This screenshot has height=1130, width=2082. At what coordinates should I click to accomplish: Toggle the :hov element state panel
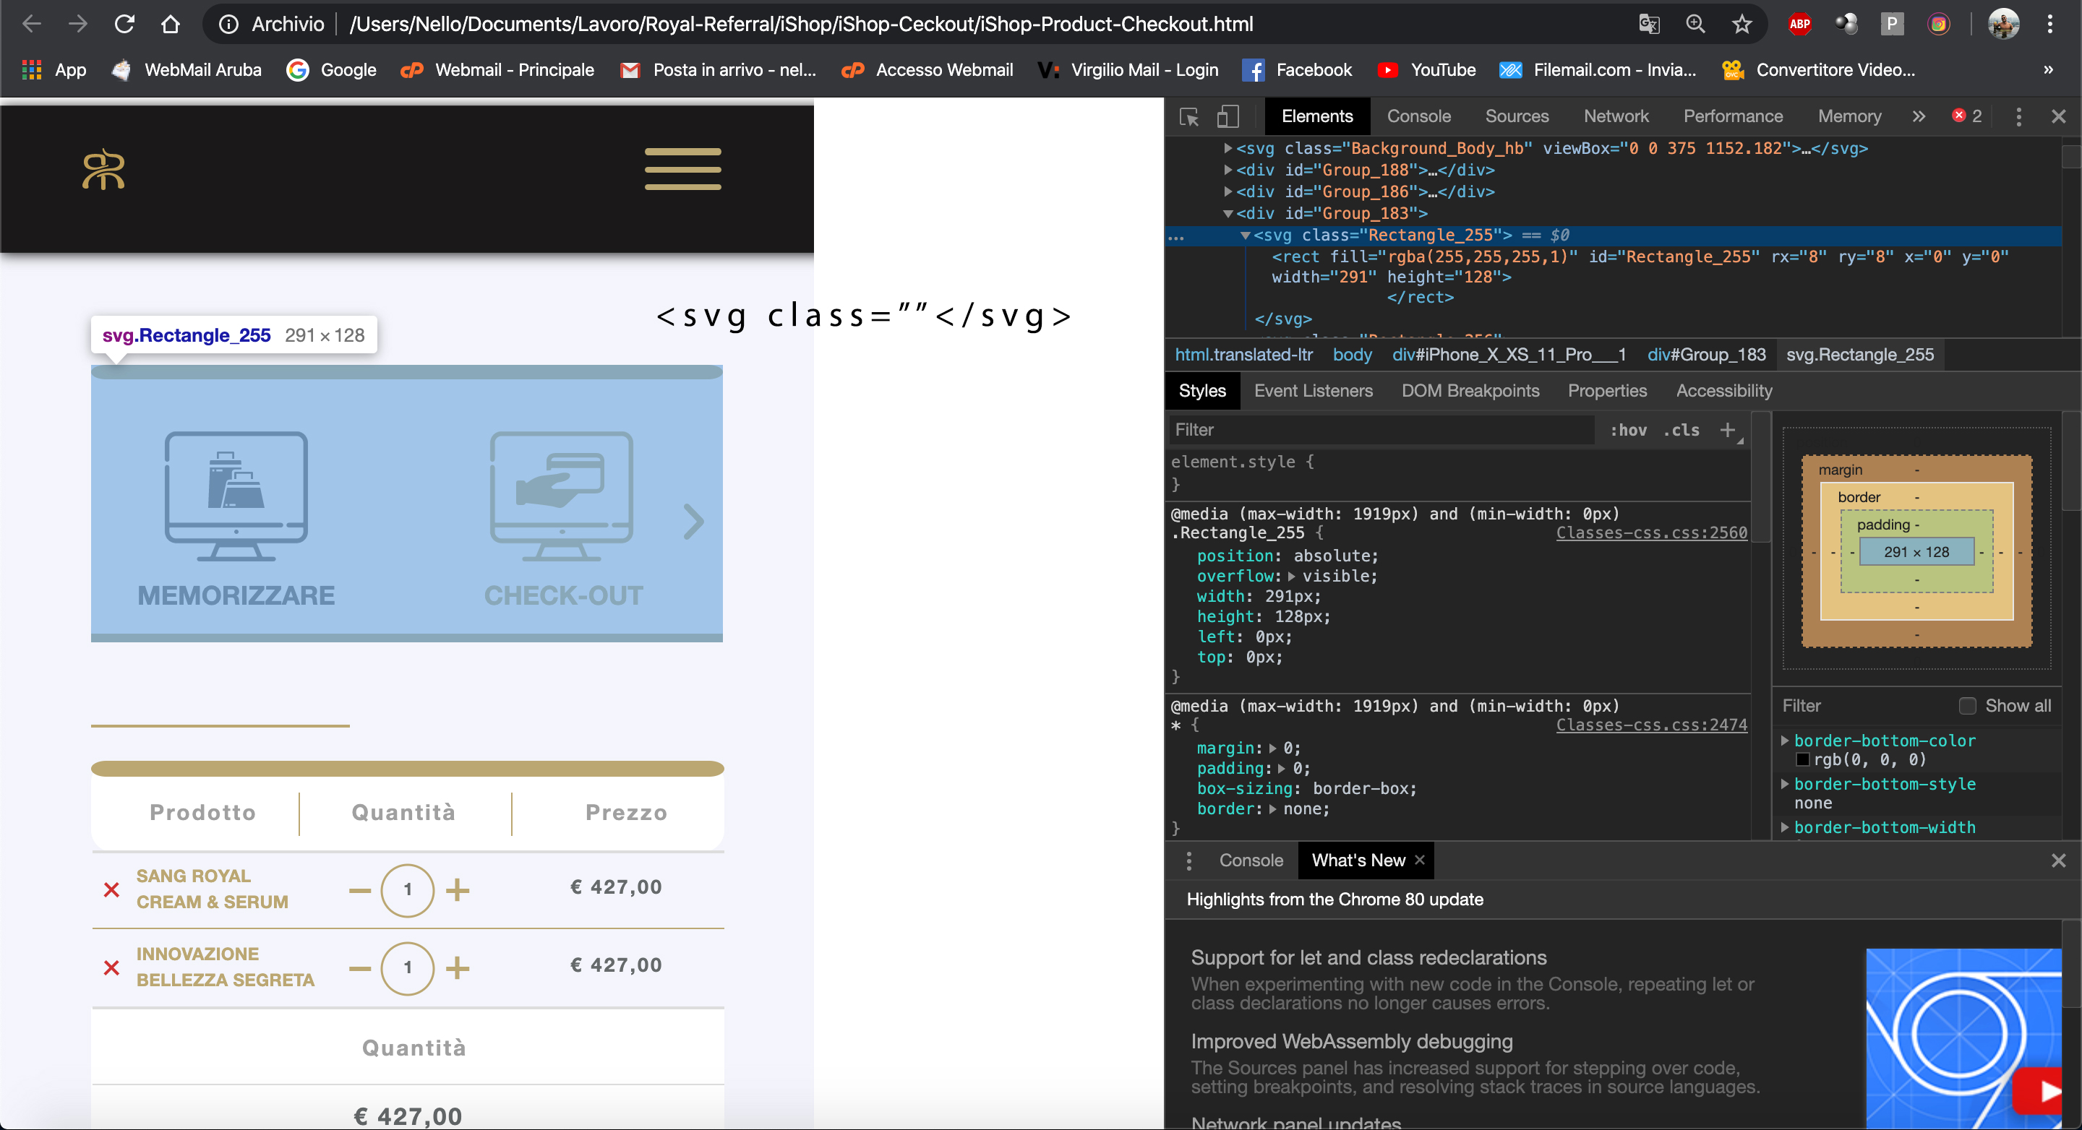(x=1629, y=430)
